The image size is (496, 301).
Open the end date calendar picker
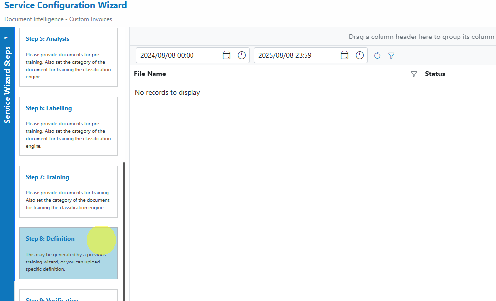point(344,55)
